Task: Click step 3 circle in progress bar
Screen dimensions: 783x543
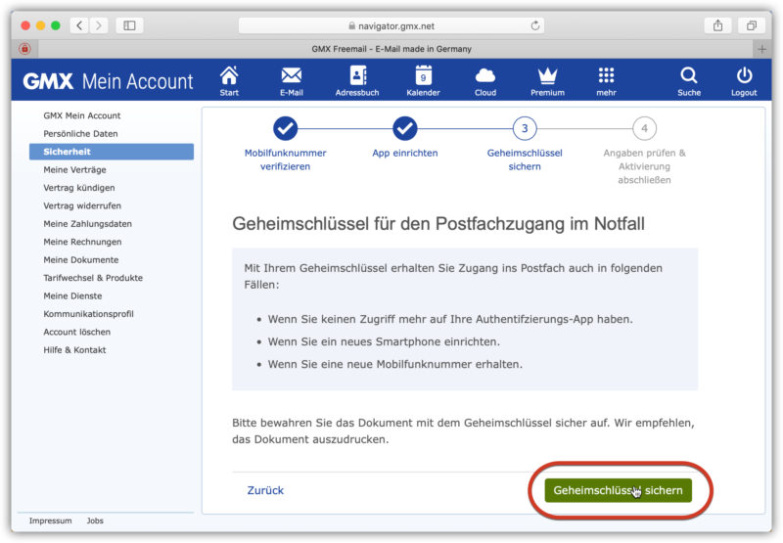Action: click(x=525, y=128)
